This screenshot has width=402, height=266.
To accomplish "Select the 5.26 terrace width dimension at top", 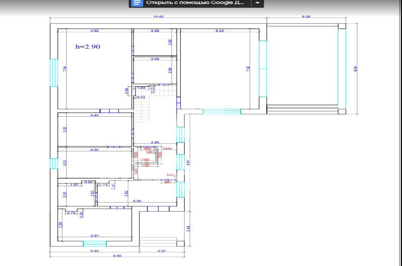I will [x=306, y=17].
